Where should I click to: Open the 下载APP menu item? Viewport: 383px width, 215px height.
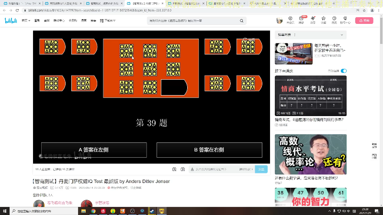[x=108, y=21]
